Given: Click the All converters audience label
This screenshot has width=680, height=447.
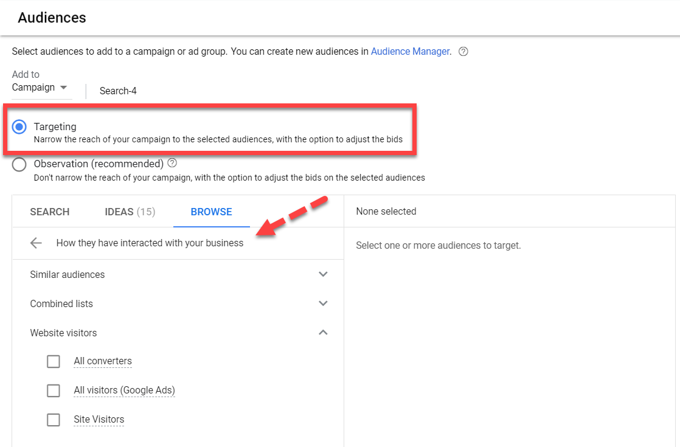Looking at the screenshot, I should [103, 361].
